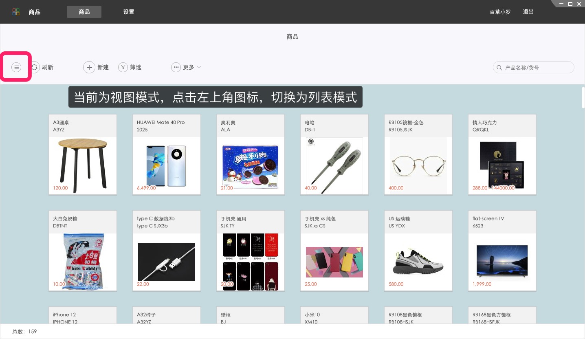
Task: Open the 百草小罗 user account
Action: click(x=500, y=12)
